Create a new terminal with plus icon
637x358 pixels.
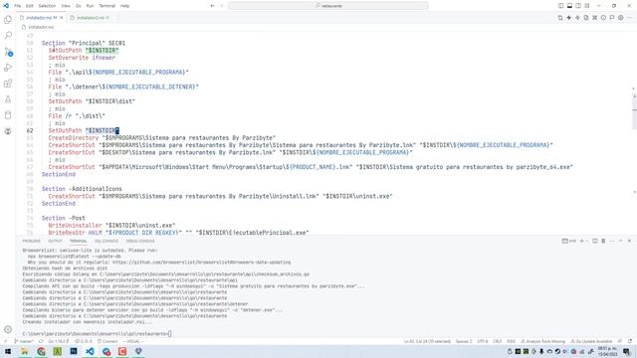pos(581,241)
